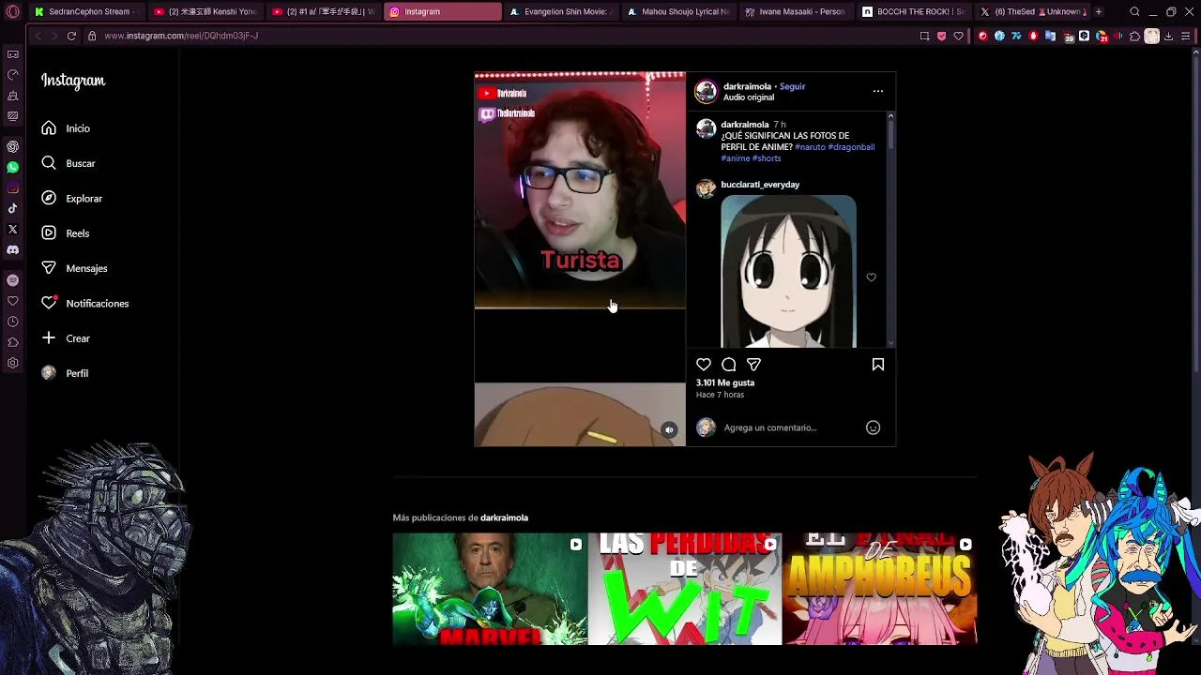
Task: Open the downloads toolbar icon
Action: point(1168,36)
